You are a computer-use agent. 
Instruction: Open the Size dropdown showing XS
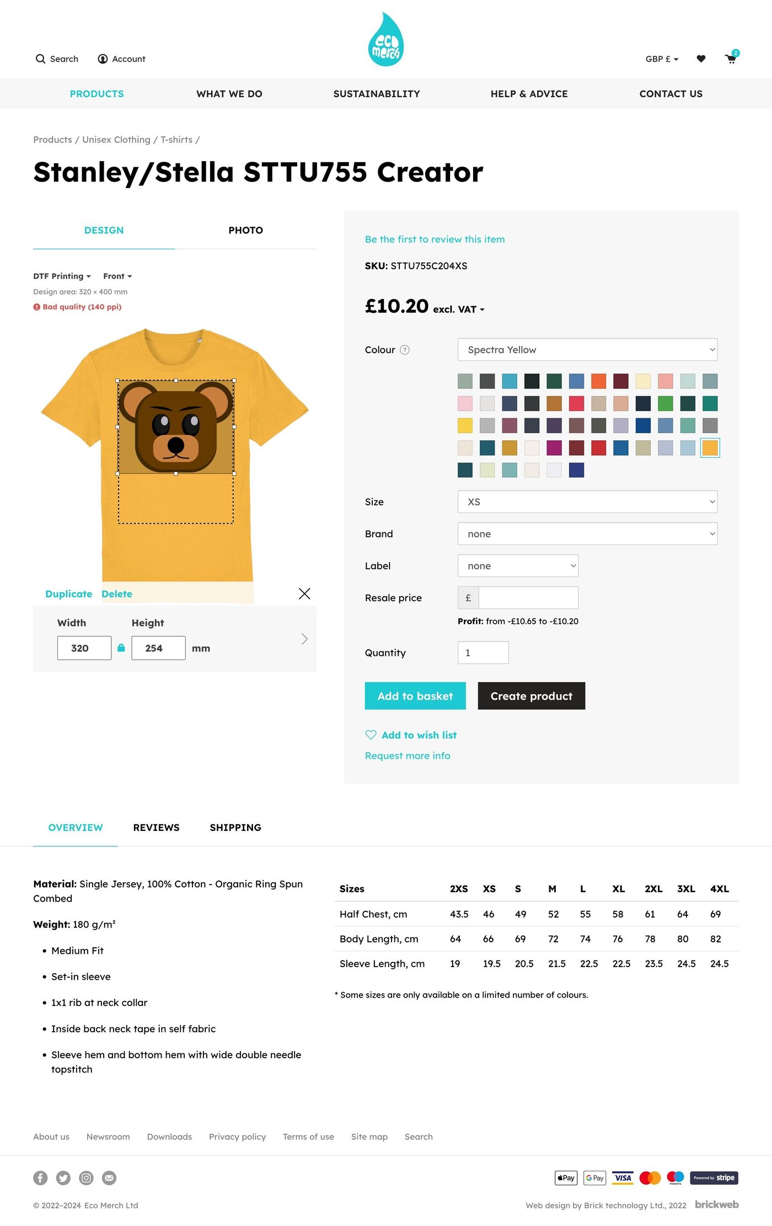(x=587, y=502)
